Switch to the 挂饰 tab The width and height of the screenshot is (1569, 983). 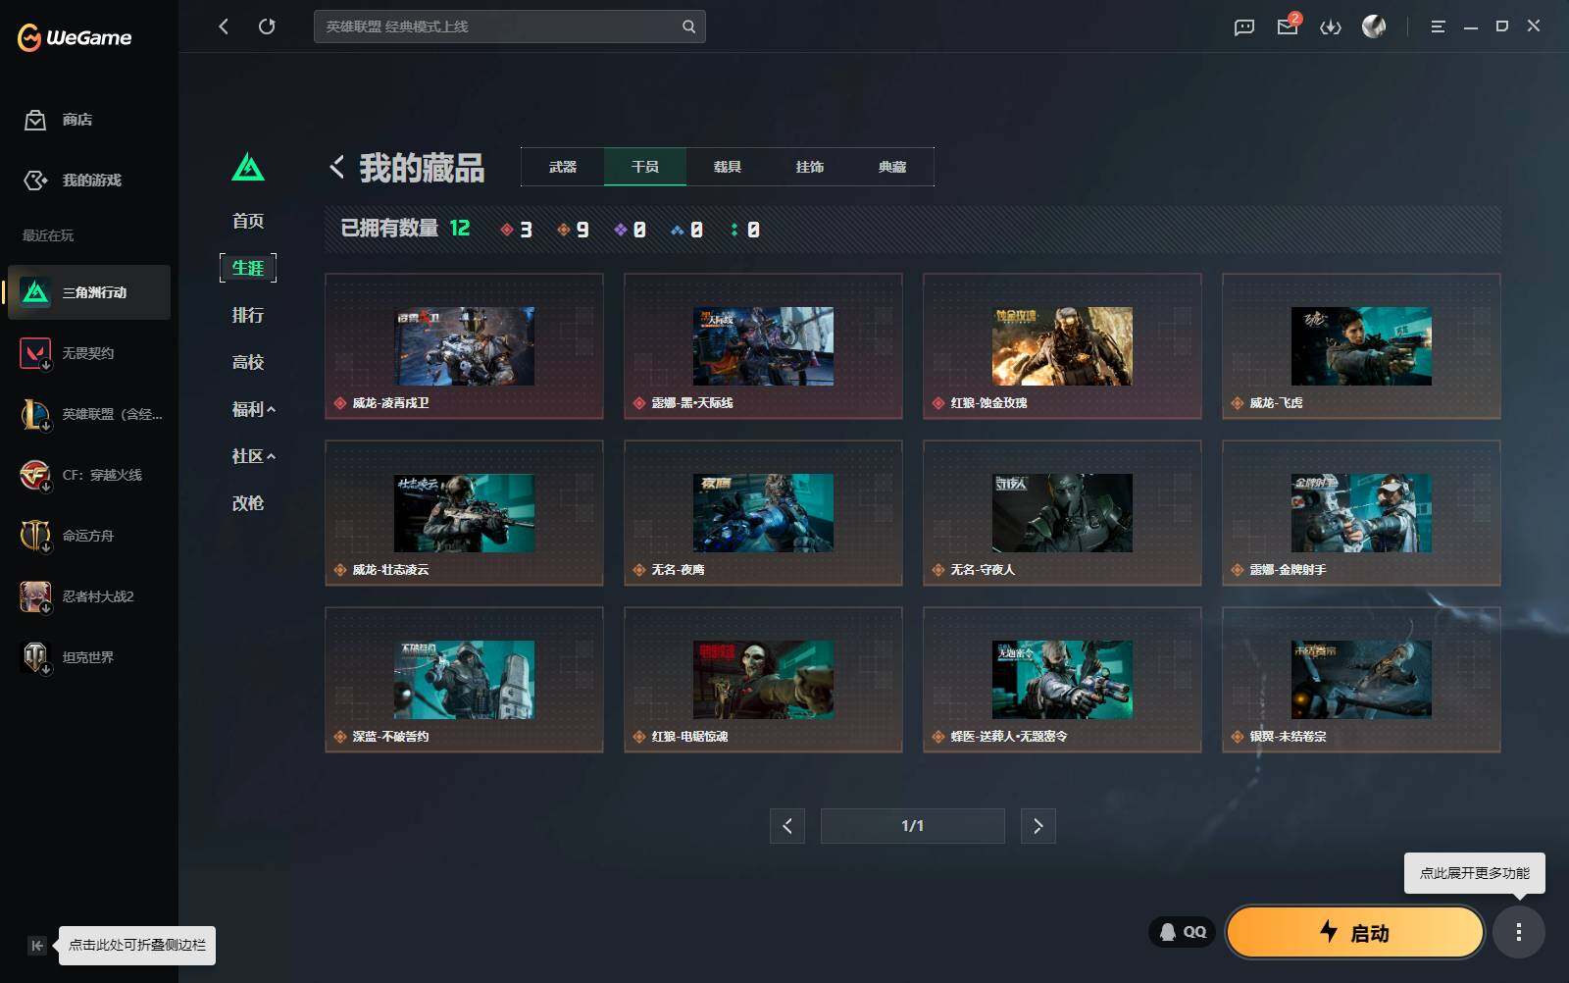810,167
